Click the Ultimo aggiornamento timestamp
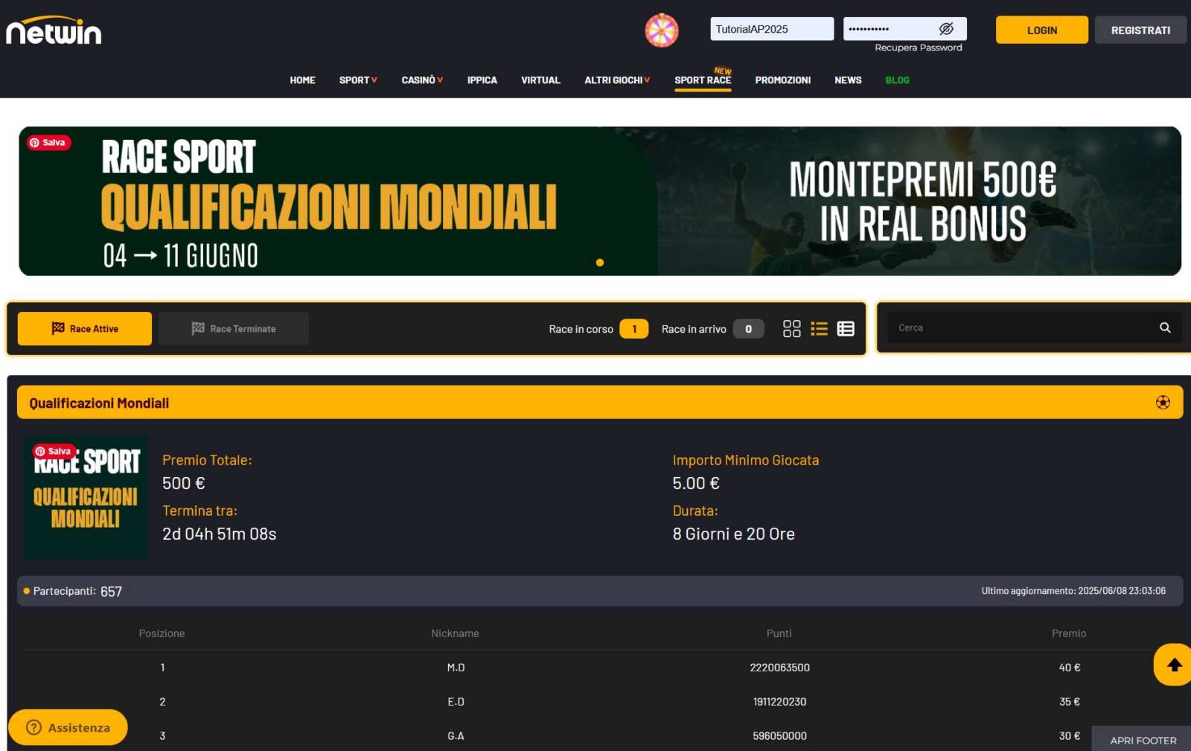The height and width of the screenshot is (751, 1191). pyautogui.click(x=1073, y=591)
